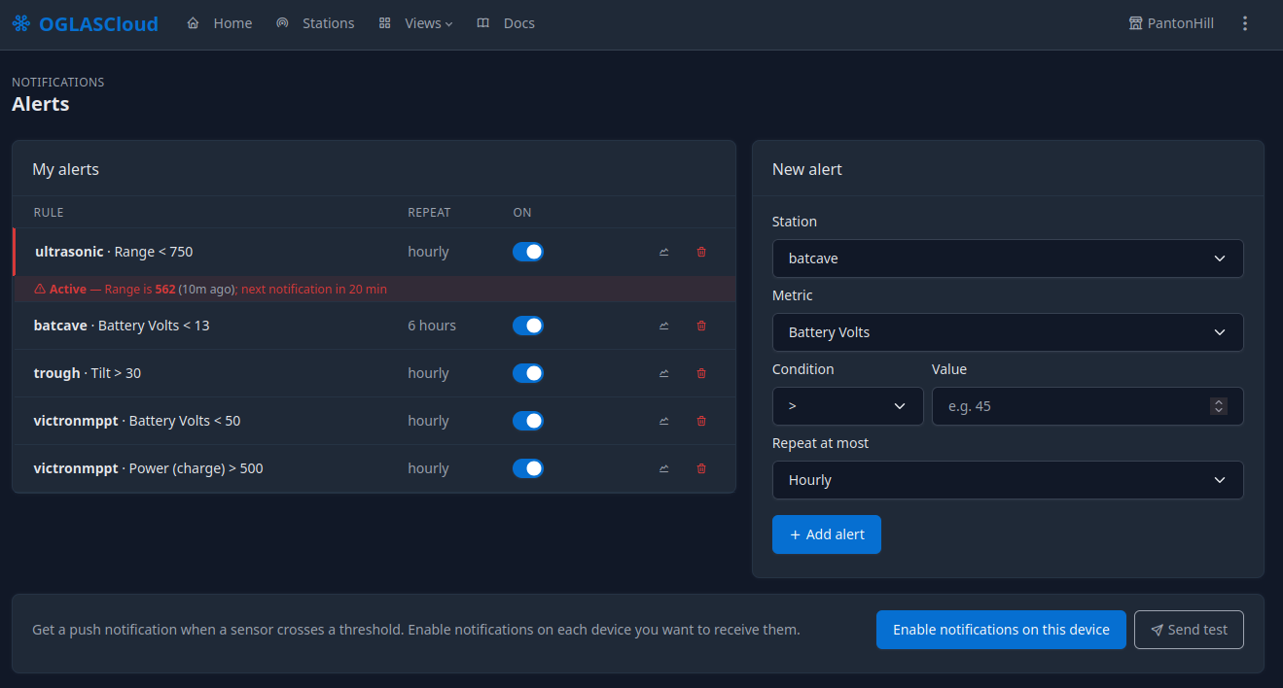The image size is (1283, 688).
Task: Open the Stations page
Action: pyautogui.click(x=315, y=23)
